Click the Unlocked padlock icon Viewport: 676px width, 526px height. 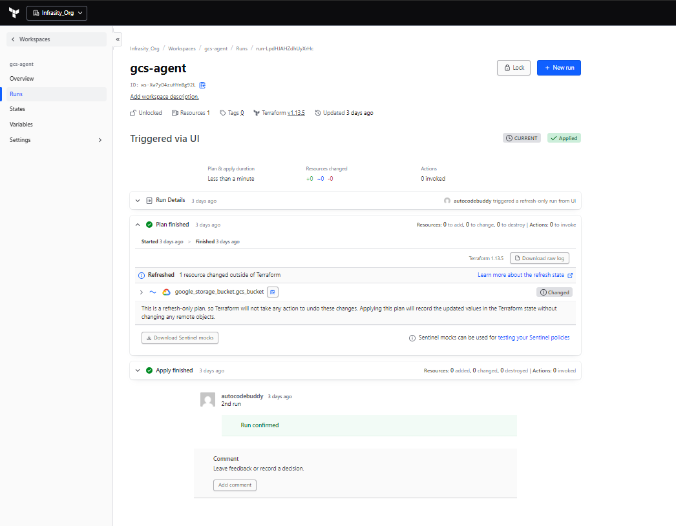pos(133,113)
